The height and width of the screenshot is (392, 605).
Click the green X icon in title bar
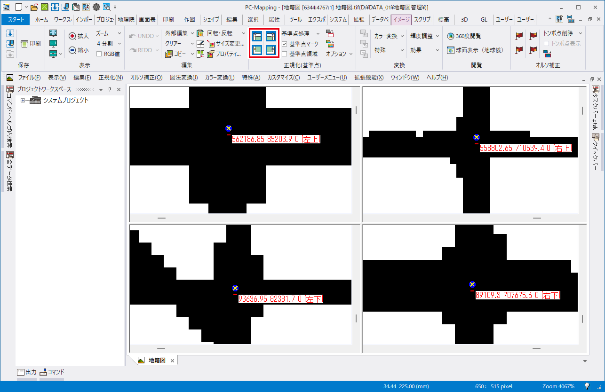pyautogui.click(x=44, y=7)
